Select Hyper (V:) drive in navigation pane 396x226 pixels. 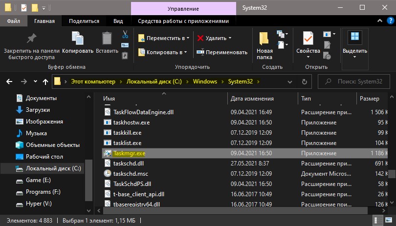click(x=39, y=204)
